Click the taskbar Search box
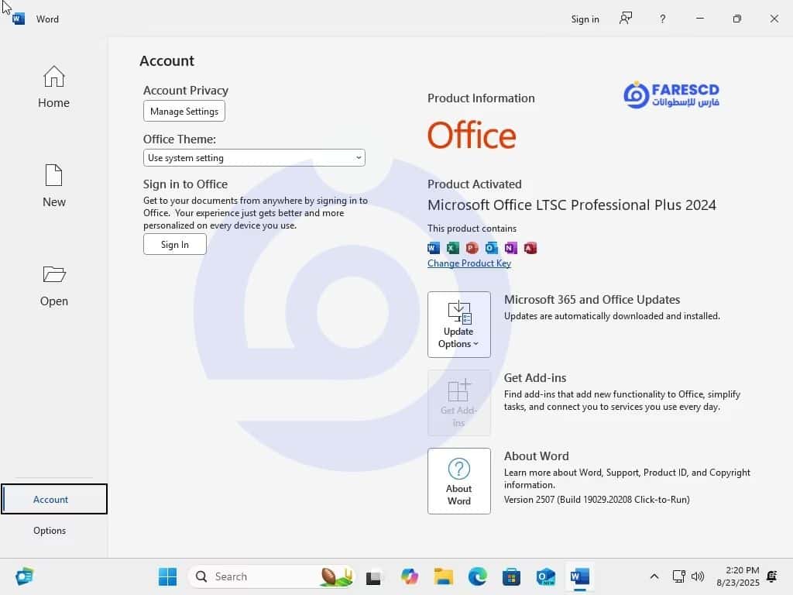The width and height of the screenshot is (793, 595). [x=271, y=576]
